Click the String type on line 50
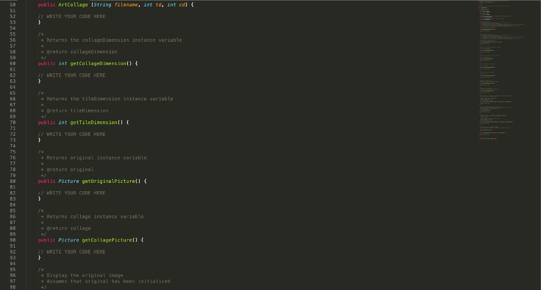This screenshot has height=290, width=541. coord(102,5)
